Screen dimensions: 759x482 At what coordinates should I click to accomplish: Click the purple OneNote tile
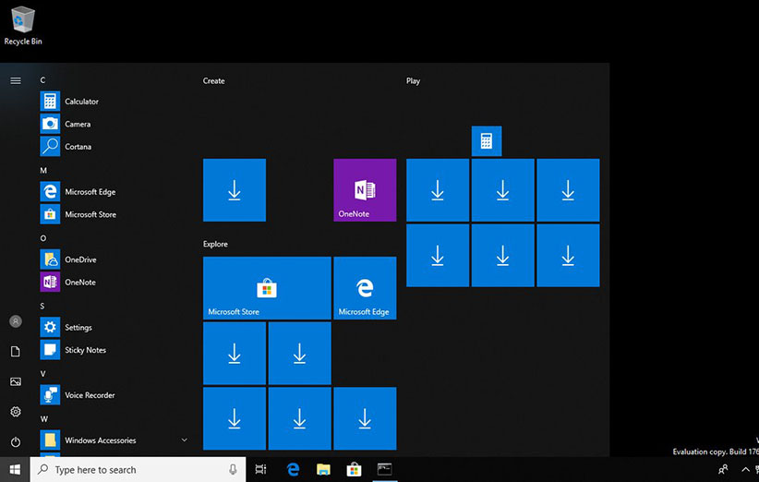click(x=365, y=190)
